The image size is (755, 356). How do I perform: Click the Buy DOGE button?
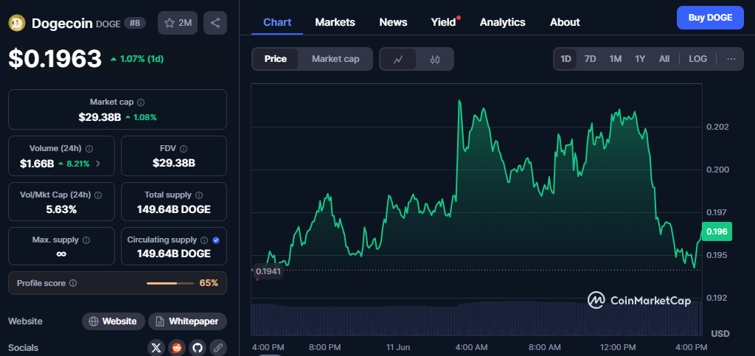coord(710,18)
